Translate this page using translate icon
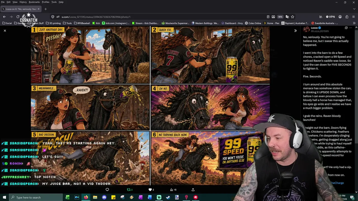 [287, 17]
